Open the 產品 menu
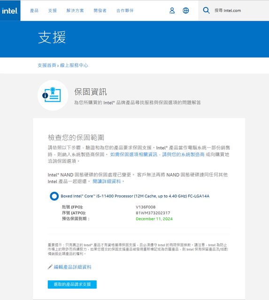The image size is (269, 300). [34, 10]
